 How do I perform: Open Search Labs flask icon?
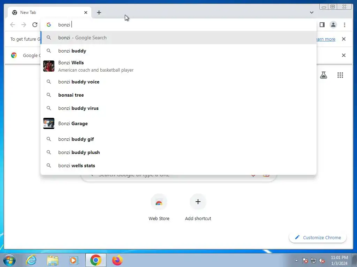click(x=323, y=75)
